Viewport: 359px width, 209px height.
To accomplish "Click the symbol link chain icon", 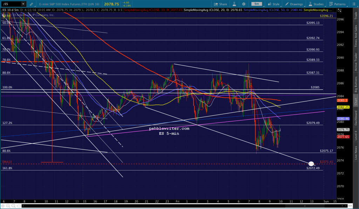I will 31,4.
